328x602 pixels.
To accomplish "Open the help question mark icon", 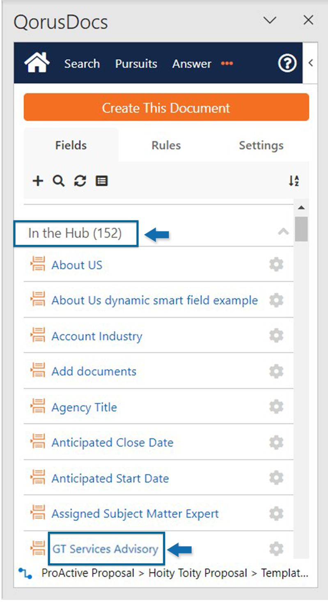I will [x=287, y=63].
